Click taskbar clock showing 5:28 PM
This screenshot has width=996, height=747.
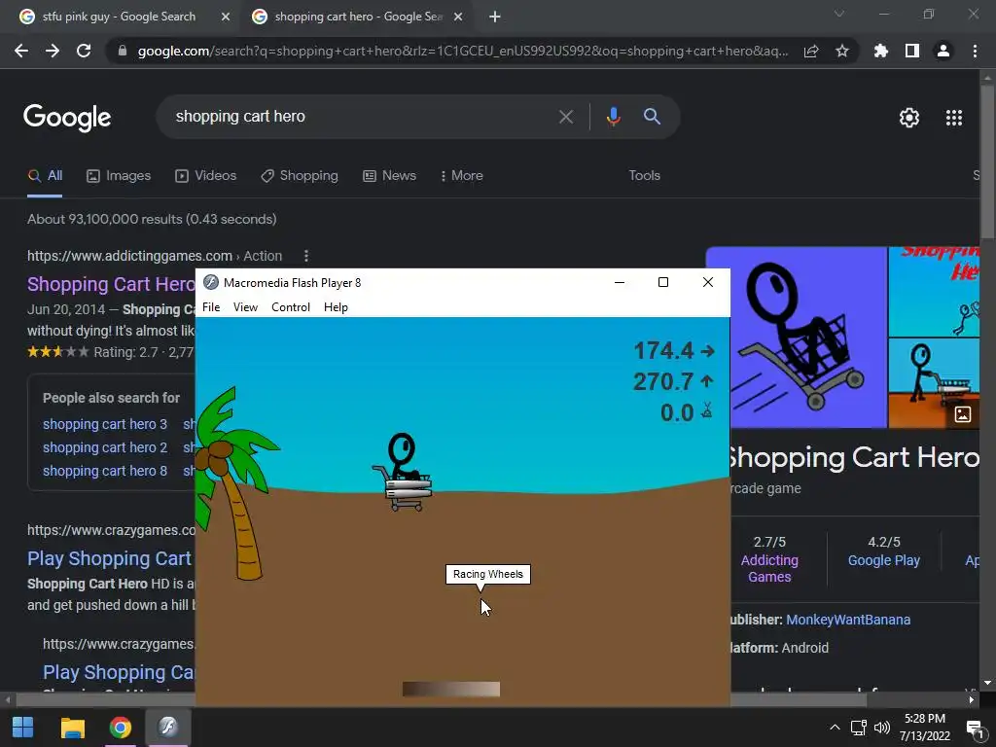pyautogui.click(x=925, y=728)
